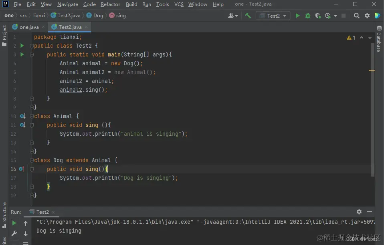Click the overridden gutter icon on Animal sing

pos(22,125)
